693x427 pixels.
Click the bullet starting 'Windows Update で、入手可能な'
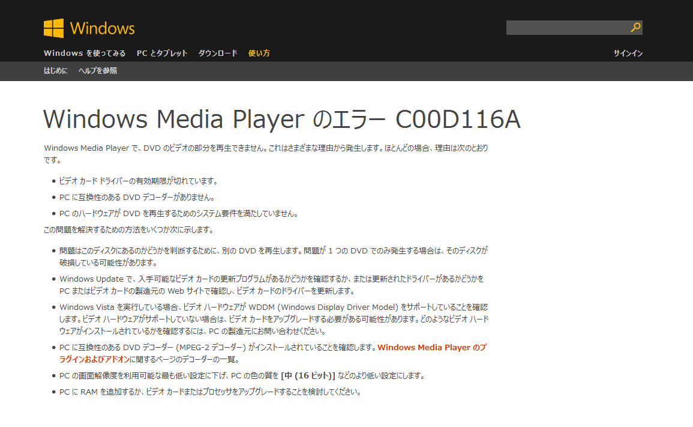pyautogui.click(x=272, y=285)
